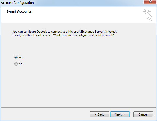Click the wizard cursor icon in header
The width and height of the screenshot is (157, 121).
pos(148,15)
